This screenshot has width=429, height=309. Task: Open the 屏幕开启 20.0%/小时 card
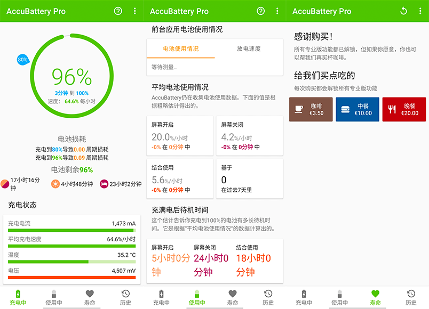pos(180,136)
